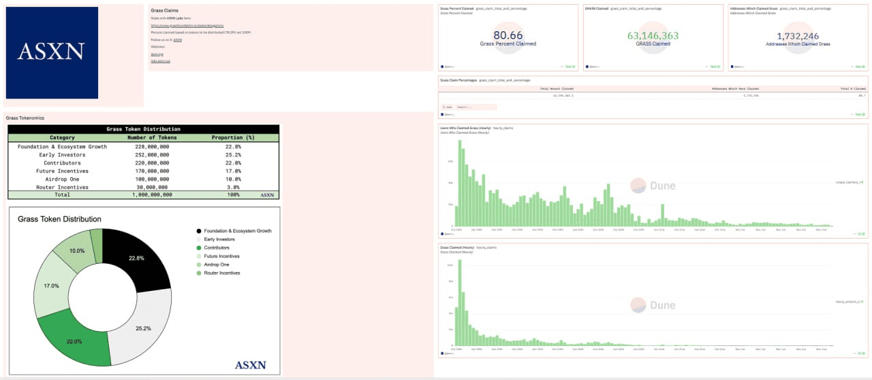Sort by Total Amount Claimed column header

557,88
